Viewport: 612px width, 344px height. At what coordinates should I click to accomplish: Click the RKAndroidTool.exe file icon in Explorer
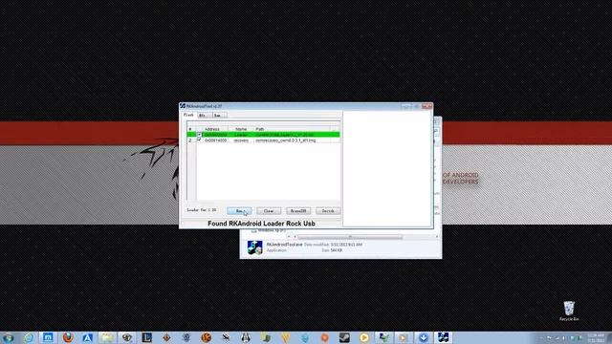255,247
